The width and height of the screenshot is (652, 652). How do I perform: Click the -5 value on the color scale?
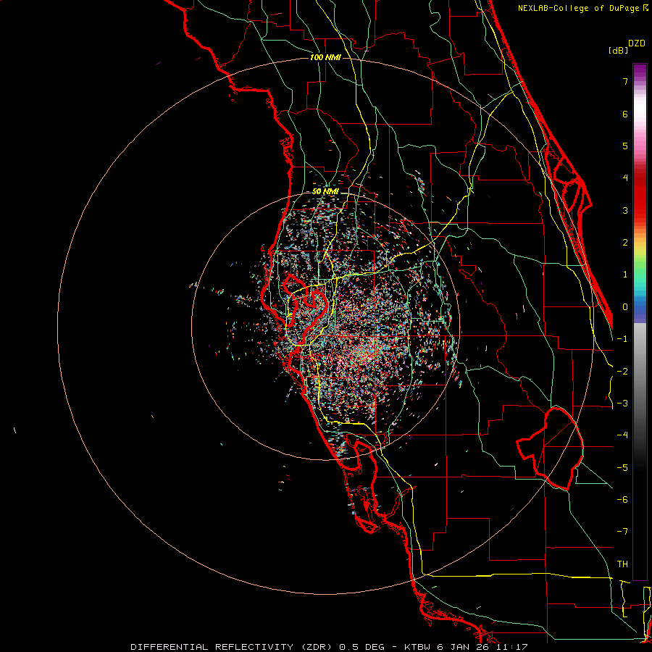pos(622,468)
